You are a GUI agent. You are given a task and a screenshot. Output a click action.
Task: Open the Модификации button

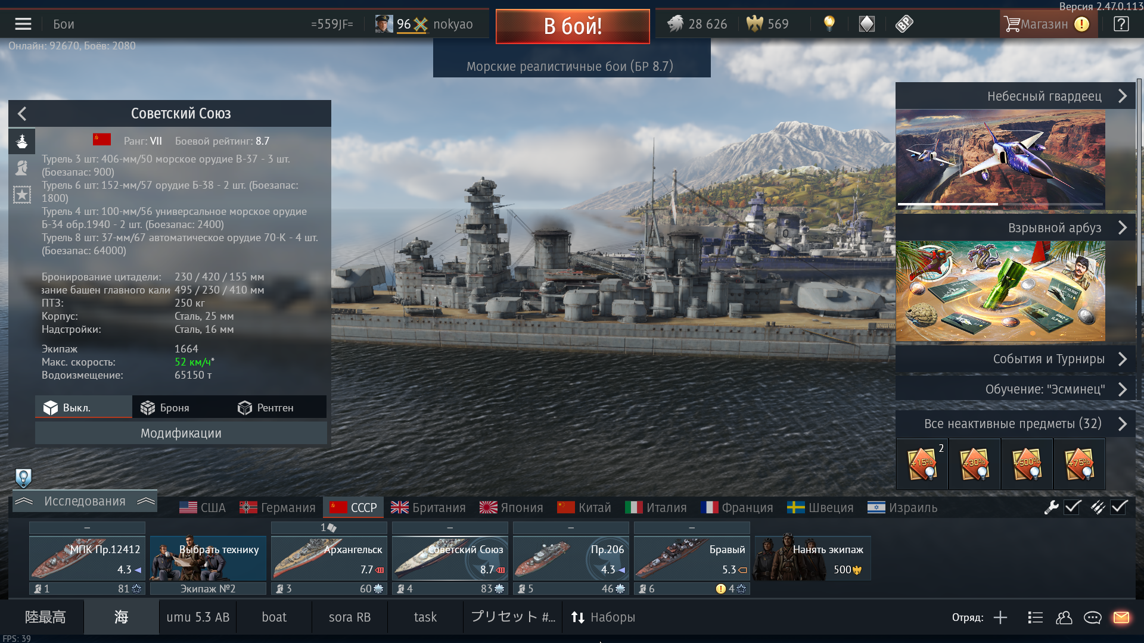[181, 433]
